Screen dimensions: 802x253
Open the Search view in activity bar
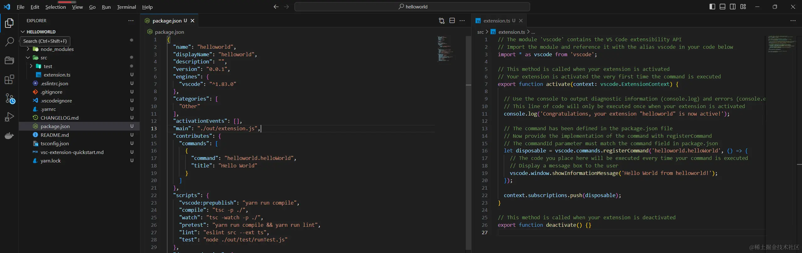tap(9, 42)
